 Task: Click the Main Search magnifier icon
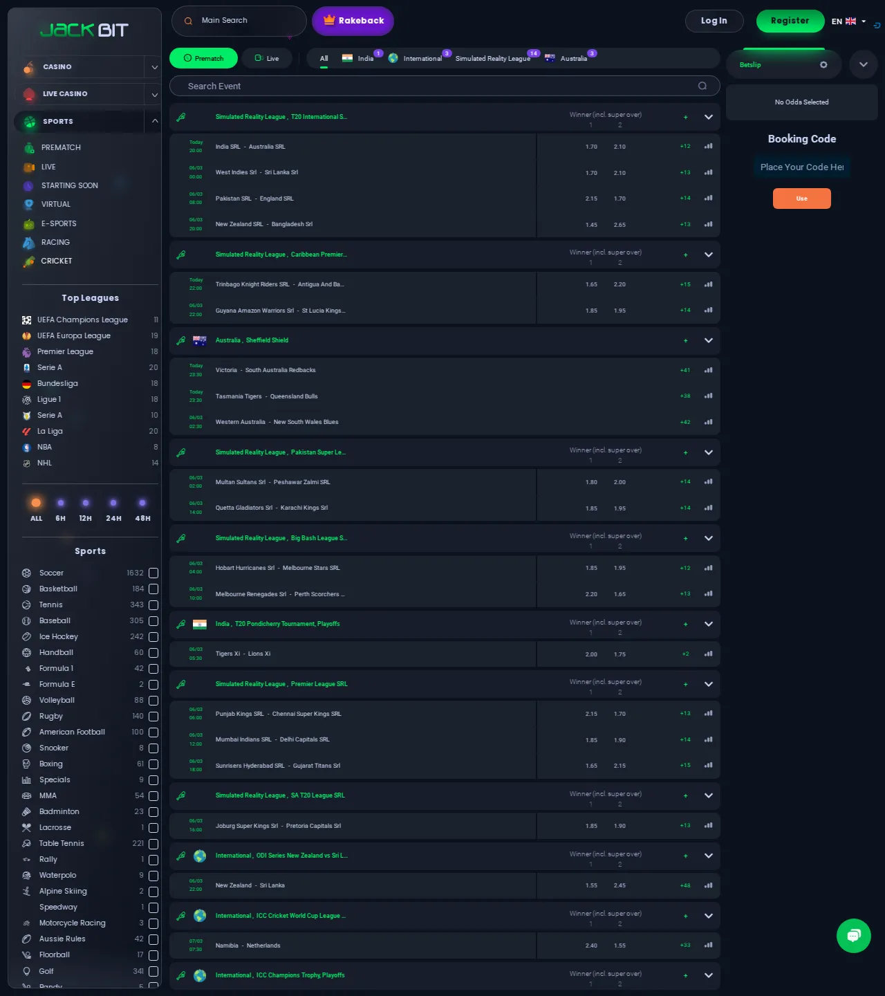188,21
